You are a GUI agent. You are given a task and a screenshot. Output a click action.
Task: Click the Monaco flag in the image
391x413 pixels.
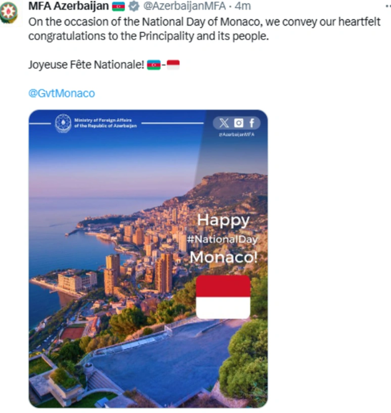pos(223,297)
